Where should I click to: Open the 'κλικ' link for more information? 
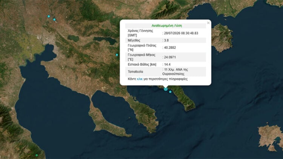point(140,79)
